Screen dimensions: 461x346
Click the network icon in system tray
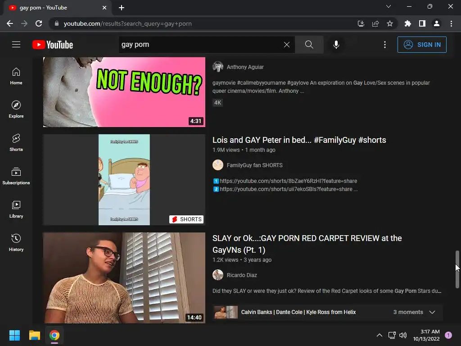click(x=392, y=335)
